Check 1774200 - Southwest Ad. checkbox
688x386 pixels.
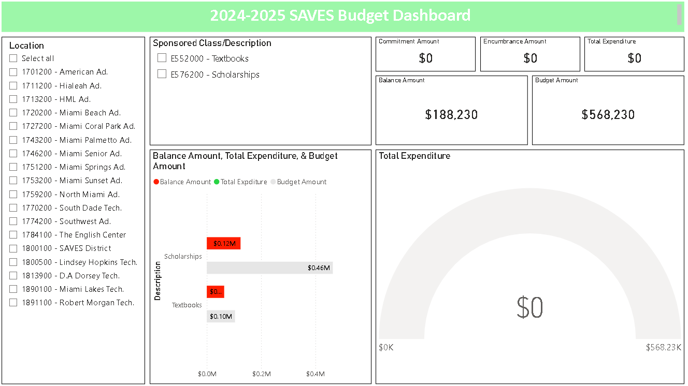pyautogui.click(x=13, y=221)
